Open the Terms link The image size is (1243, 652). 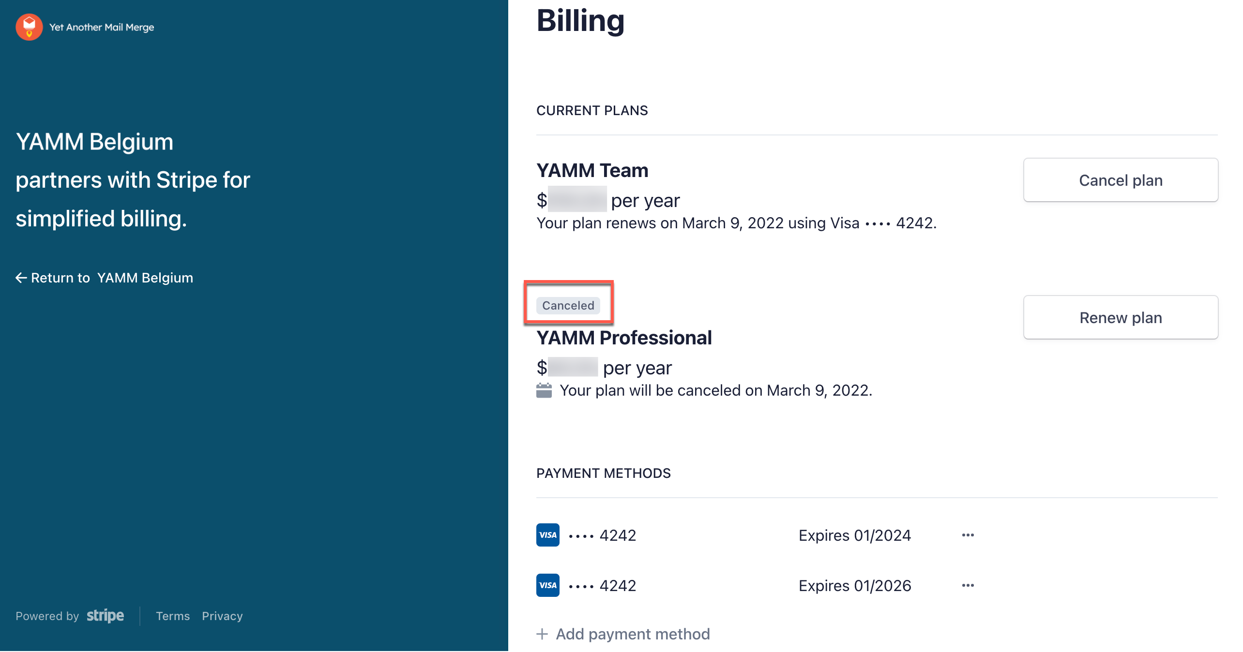point(173,616)
